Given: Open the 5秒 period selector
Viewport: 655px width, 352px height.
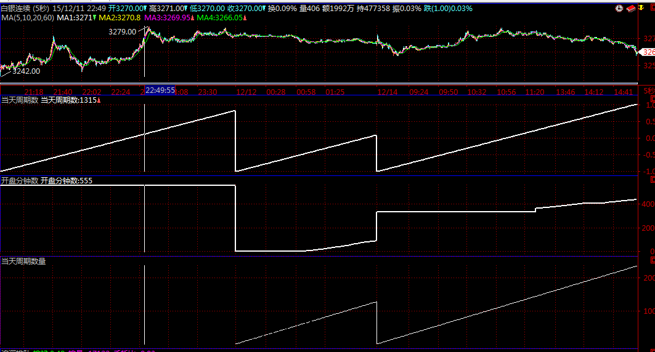Looking at the screenshot, I should [x=648, y=91].
